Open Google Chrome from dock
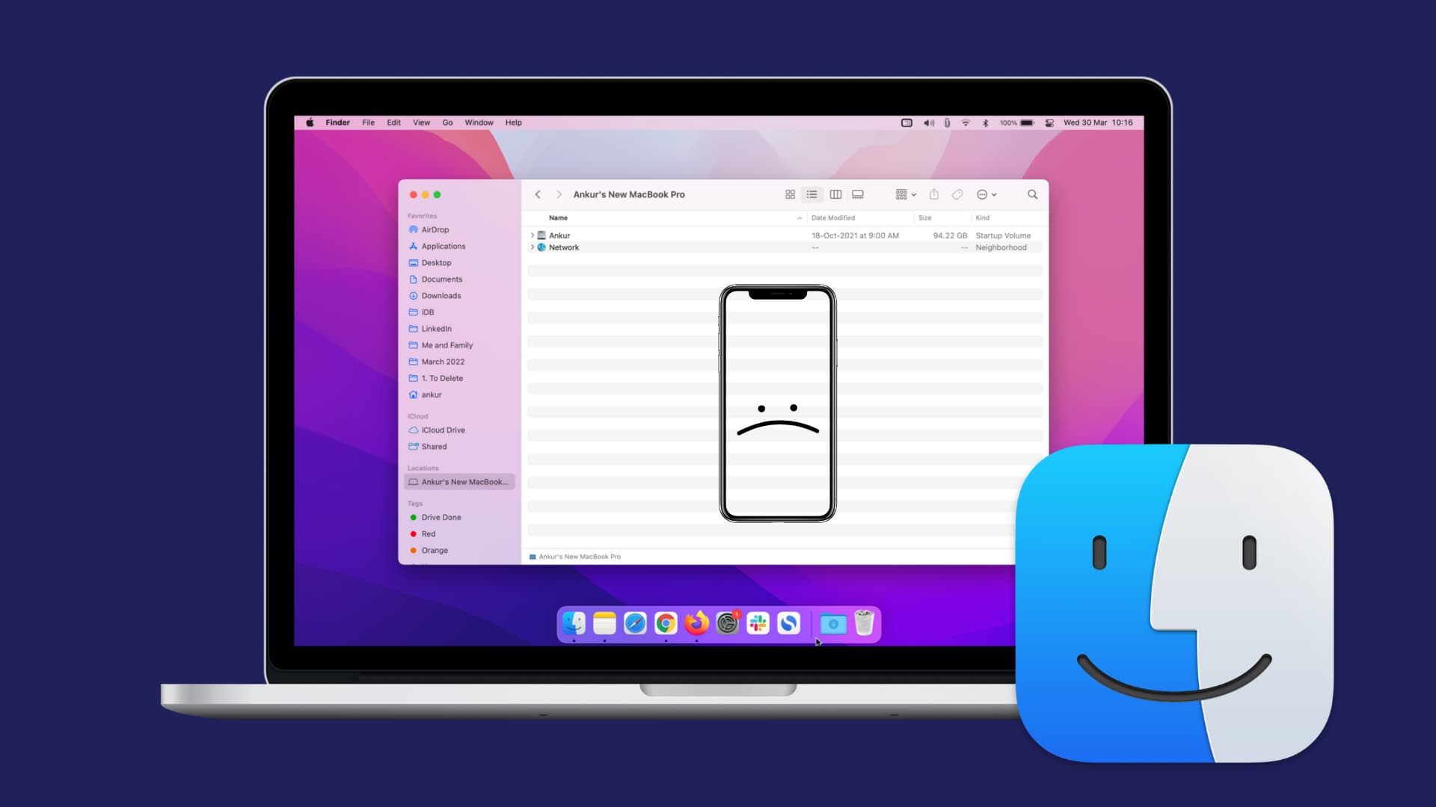1436x807 pixels. pyautogui.click(x=665, y=622)
